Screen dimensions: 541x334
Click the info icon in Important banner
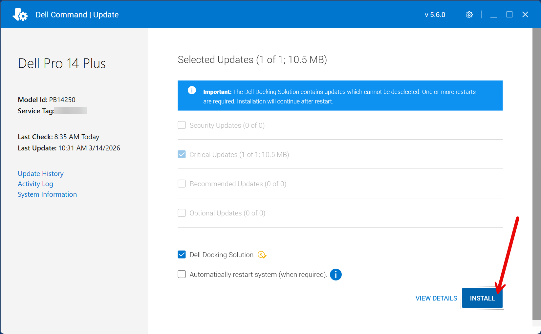coord(192,90)
